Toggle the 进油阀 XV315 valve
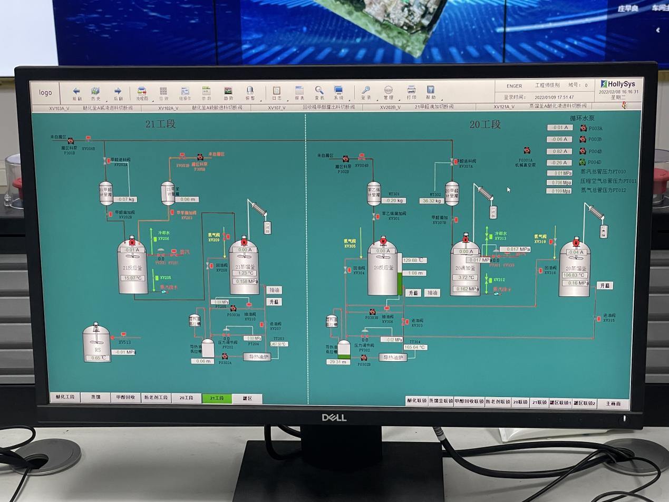Viewport: 669px width, 502px height. tap(598, 318)
